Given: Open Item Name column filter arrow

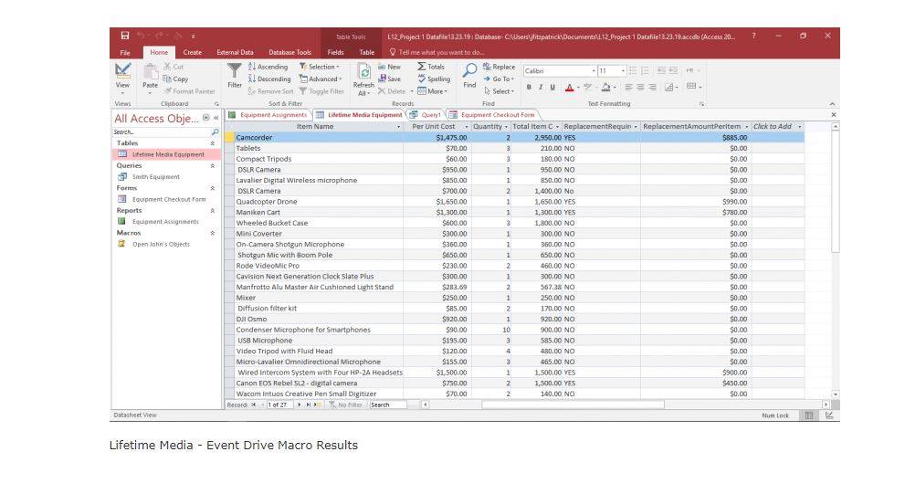Looking at the screenshot, I should pyautogui.click(x=399, y=127).
